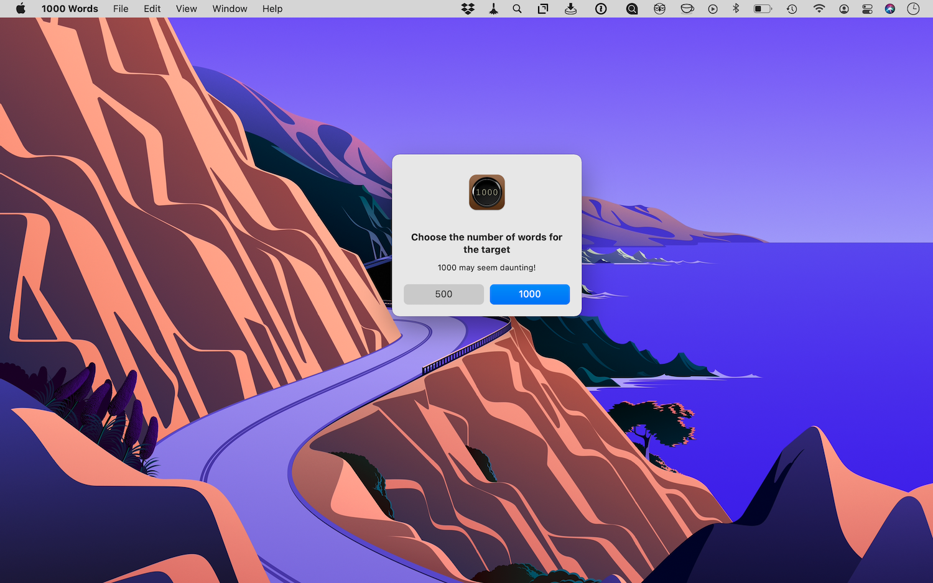The height and width of the screenshot is (583, 933).
Task: Launch Siri from the menu bar
Action: click(x=890, y=9)
